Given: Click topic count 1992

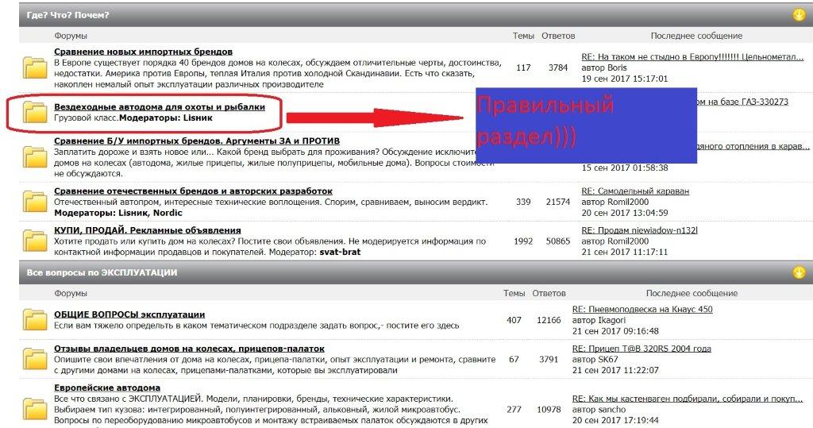Looking at the screenshot, I should (x=523, y=241).
